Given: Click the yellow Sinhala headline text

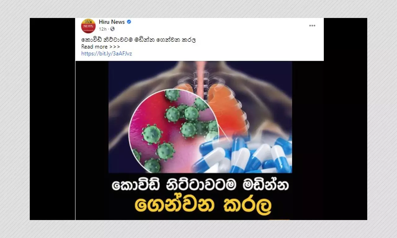Looking at the screenshot, I should pyautogui.click(x=203, y=205).
